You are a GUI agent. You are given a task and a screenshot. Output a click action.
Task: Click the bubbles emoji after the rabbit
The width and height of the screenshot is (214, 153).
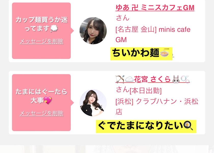point(185,79)
